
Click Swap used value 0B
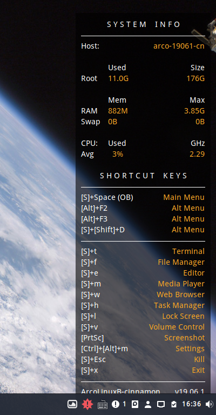113,122
